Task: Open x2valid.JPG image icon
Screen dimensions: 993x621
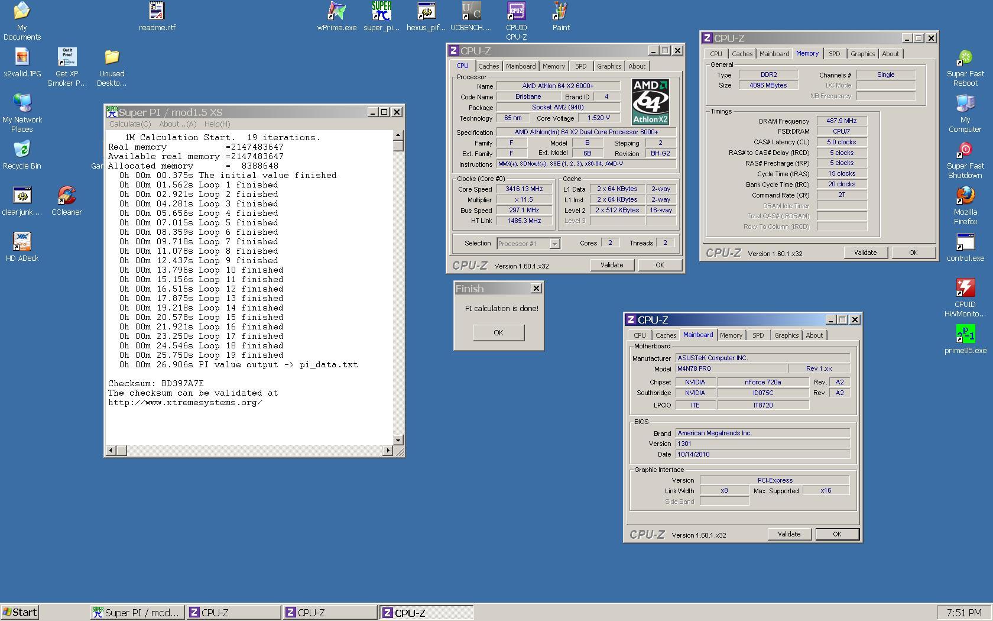Action: (x=22, y=63)
